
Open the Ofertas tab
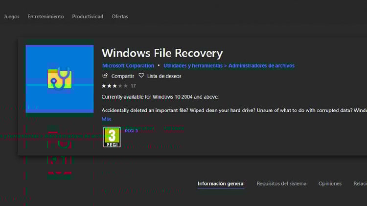[120, 17]
